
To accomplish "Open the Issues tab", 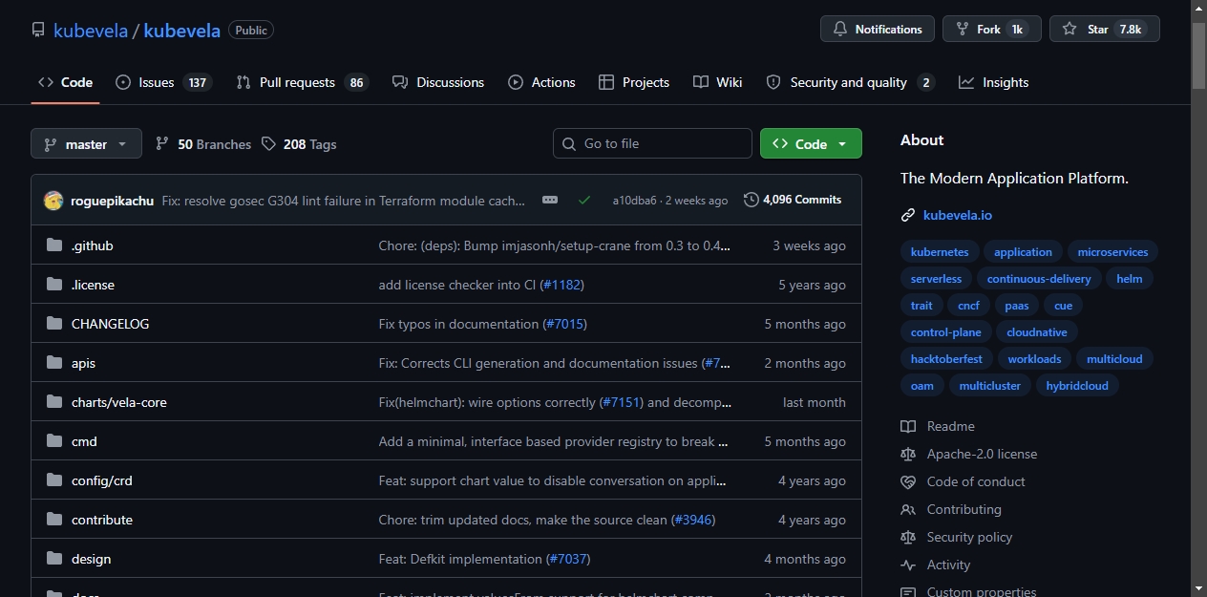I will 162,82.
